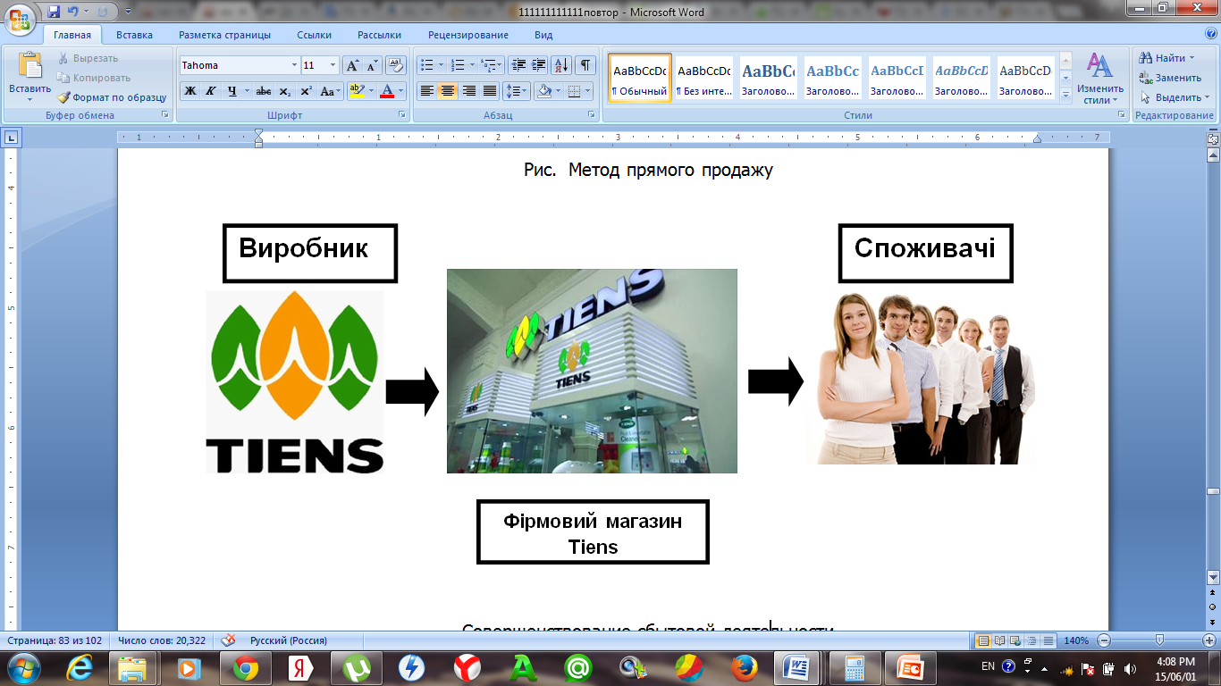1221x686 pixels.
Task: Open Paragraph dialog launcher (Абзац)
Action: tap(592, 115)
